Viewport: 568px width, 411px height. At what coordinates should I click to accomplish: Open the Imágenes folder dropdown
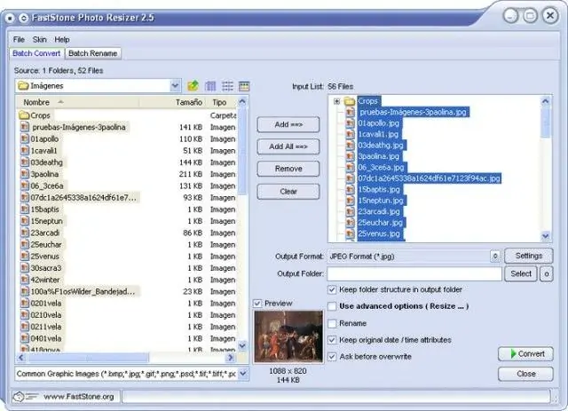[176, 86]
